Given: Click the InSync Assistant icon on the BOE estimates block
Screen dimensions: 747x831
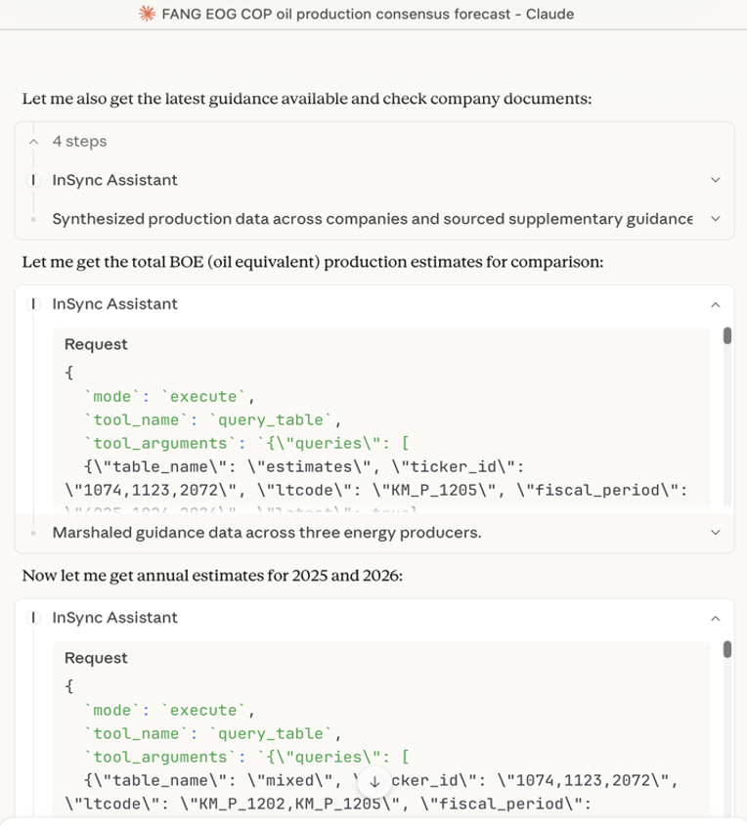Looking at the screenshot, I should click(34, 304).
